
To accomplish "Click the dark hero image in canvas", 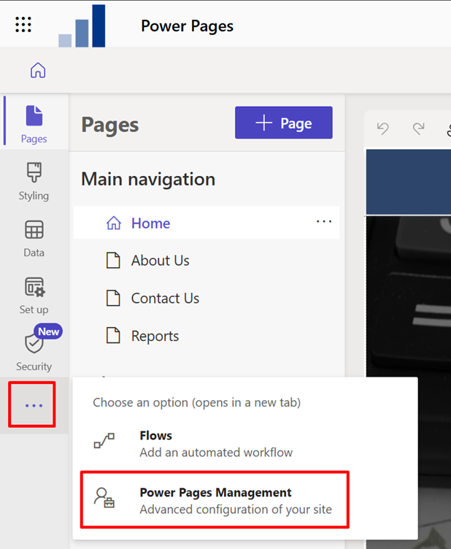I will [x=409, y=298].
